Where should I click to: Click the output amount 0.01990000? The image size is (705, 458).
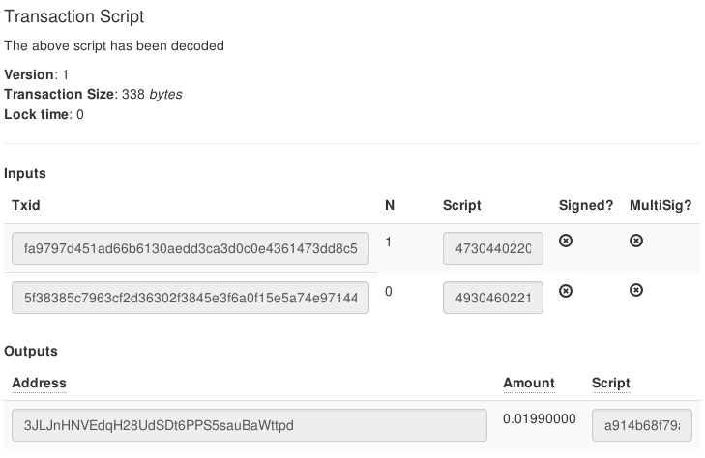pos(540,418)
